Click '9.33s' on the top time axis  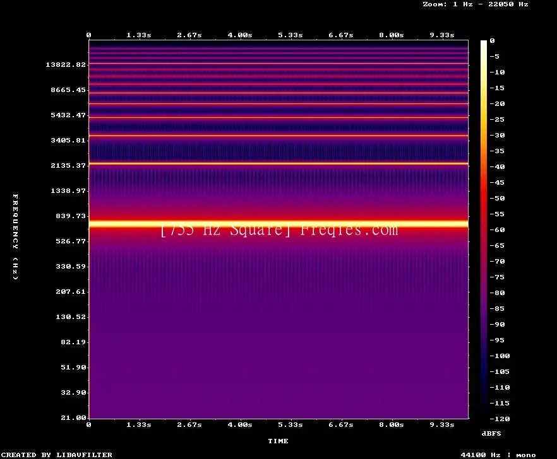pyautogui.click(x=442, y=35)
